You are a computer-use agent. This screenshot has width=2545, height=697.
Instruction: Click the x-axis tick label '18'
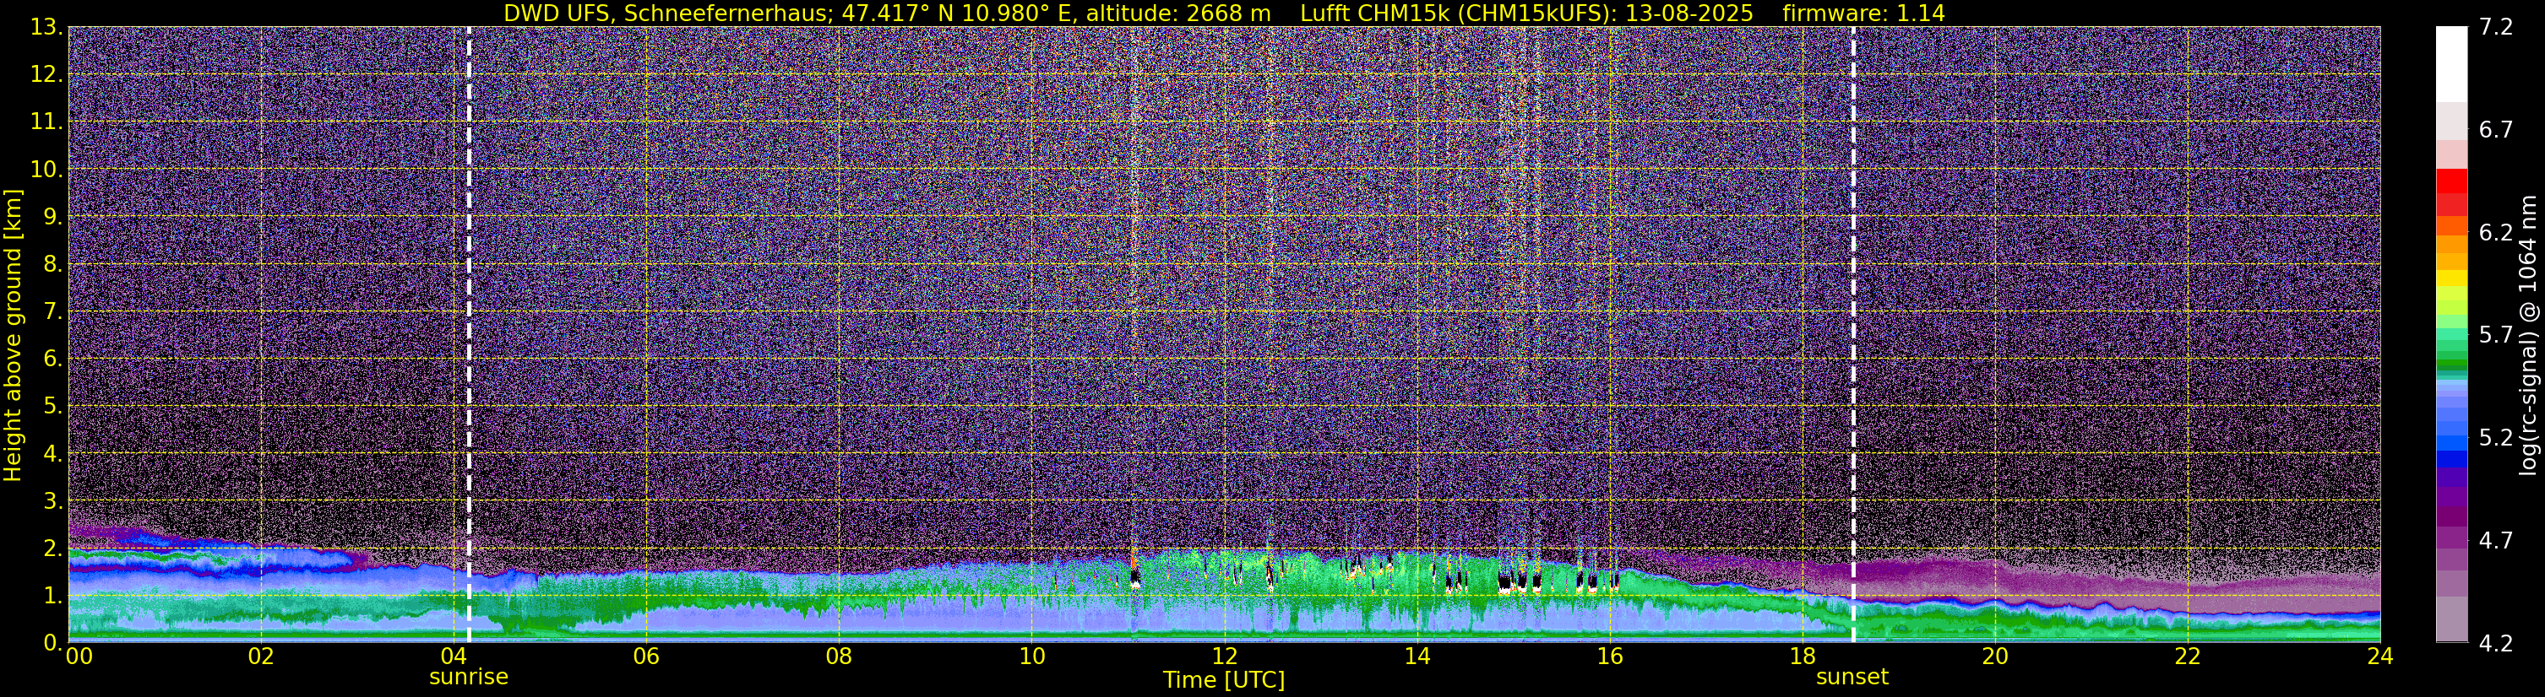click(1802, 656)
